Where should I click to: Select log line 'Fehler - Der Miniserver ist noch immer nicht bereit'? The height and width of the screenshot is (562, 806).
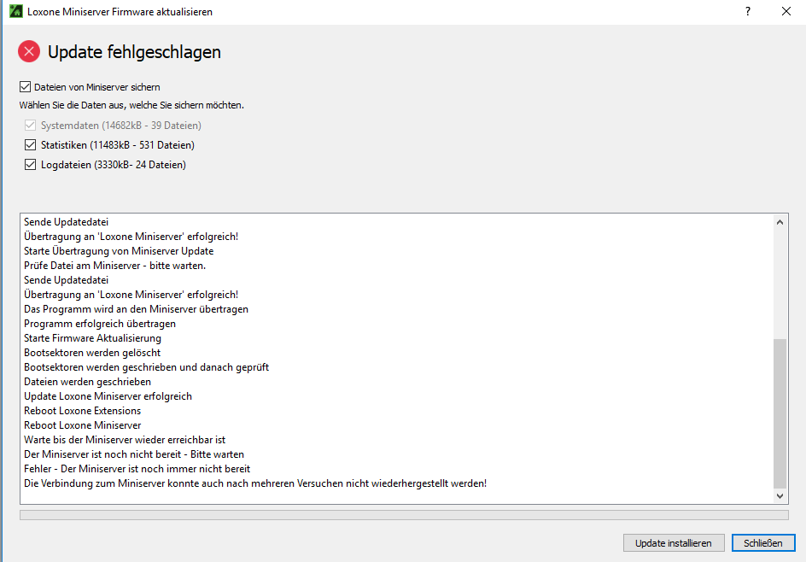[x=137, y=468]
